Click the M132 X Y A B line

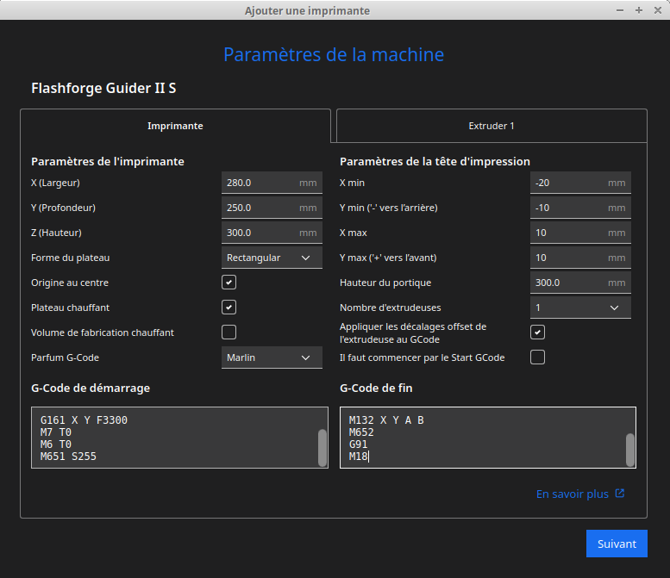(x=386, y=420)
